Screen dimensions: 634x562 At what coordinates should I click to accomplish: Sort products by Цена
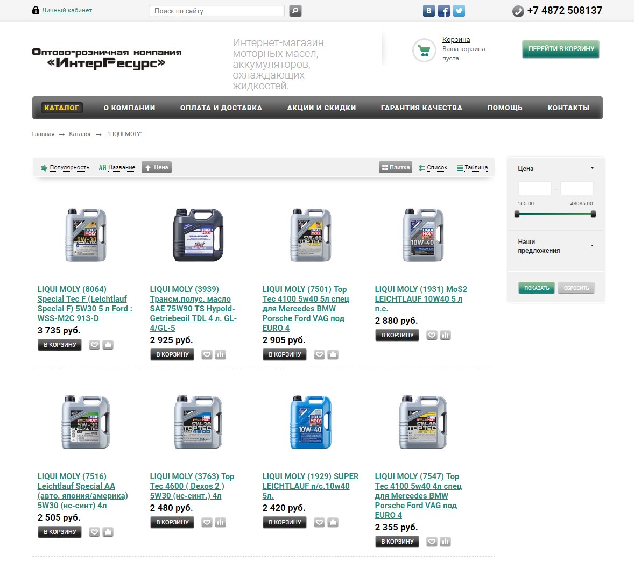157,168
